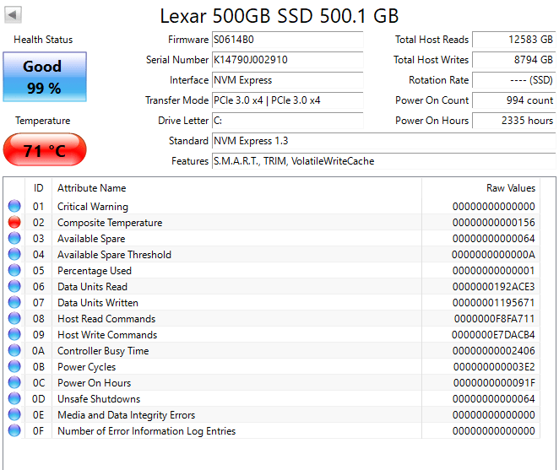Click the status dot for Power Cycles

click(14, 366)
